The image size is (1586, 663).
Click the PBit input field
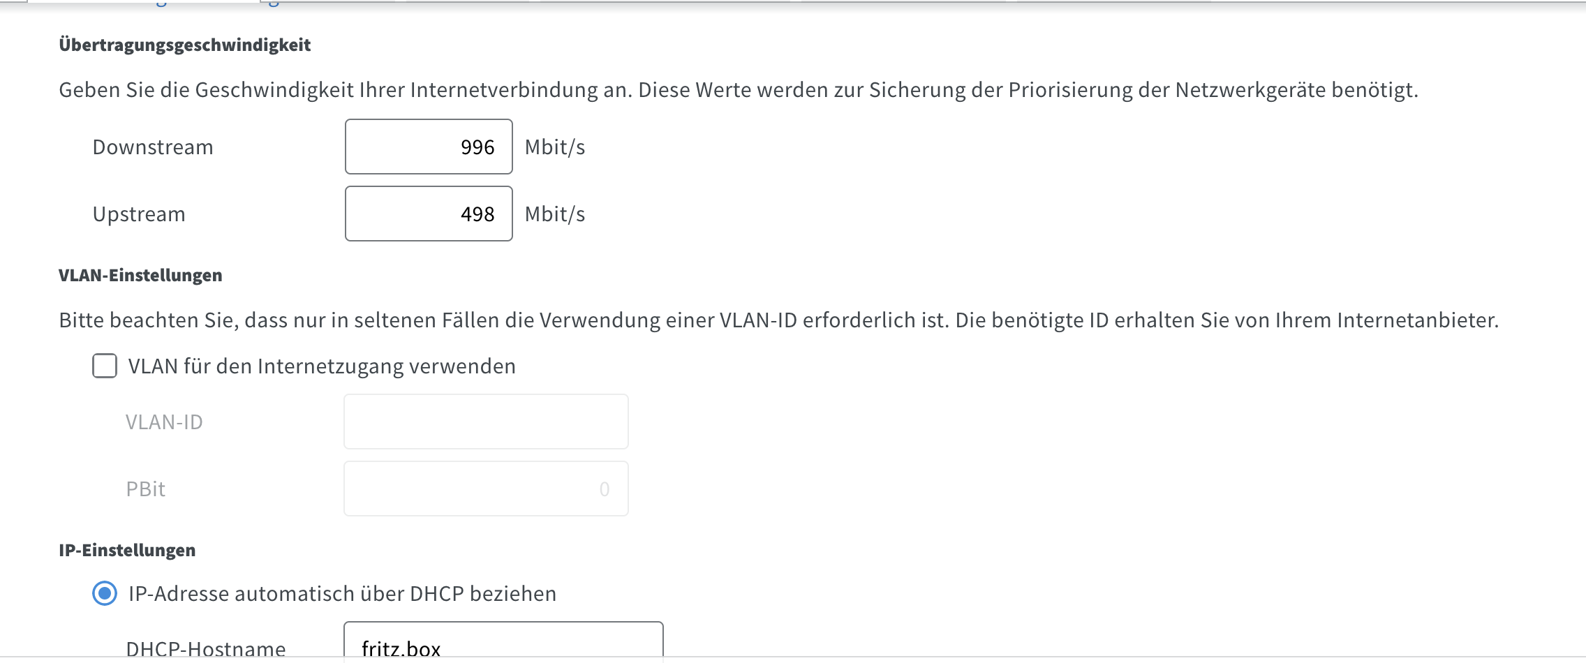486,489
